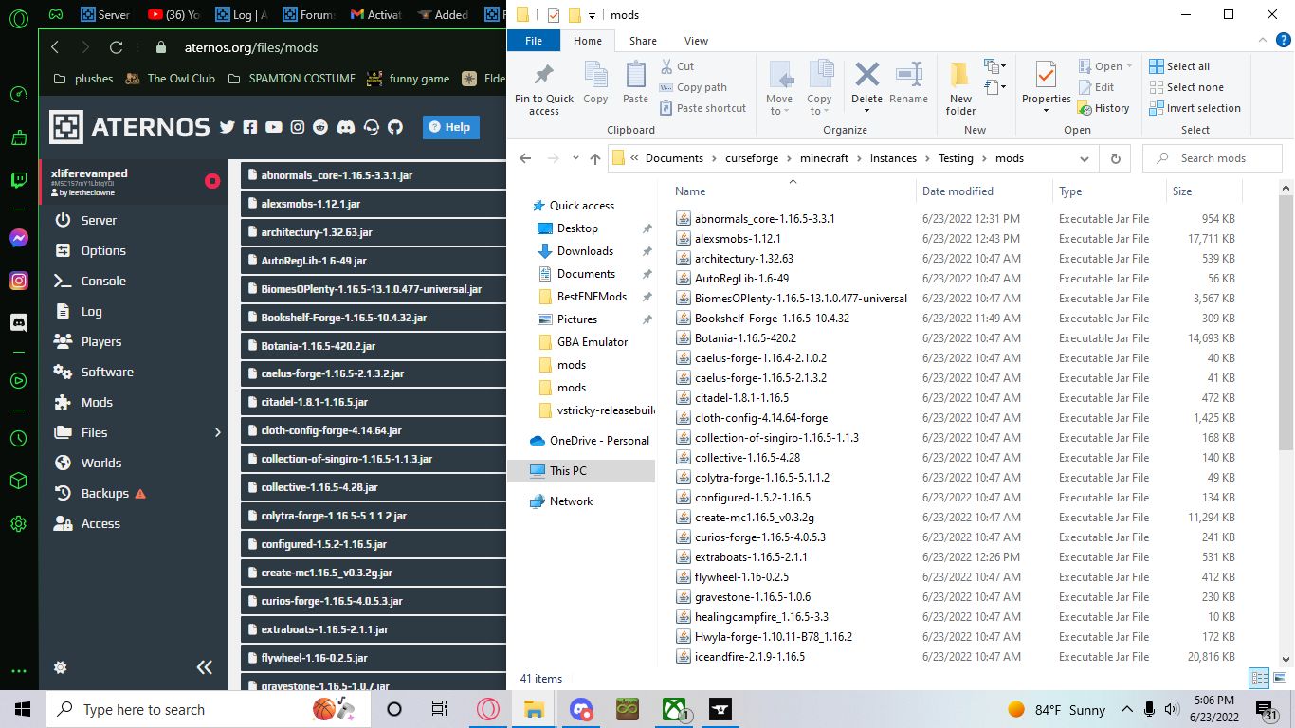The image size is (1295, 728).
Task: Click the Testing breadcrumb in address bar
Action: pos(956,159)
